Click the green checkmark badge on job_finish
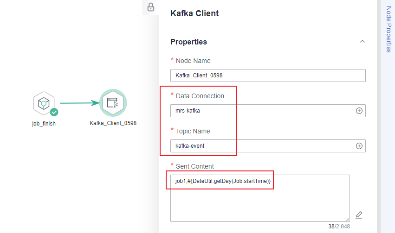Image resolution: width=395 pixels, height=233 pixels. click(x=54, y=112)
